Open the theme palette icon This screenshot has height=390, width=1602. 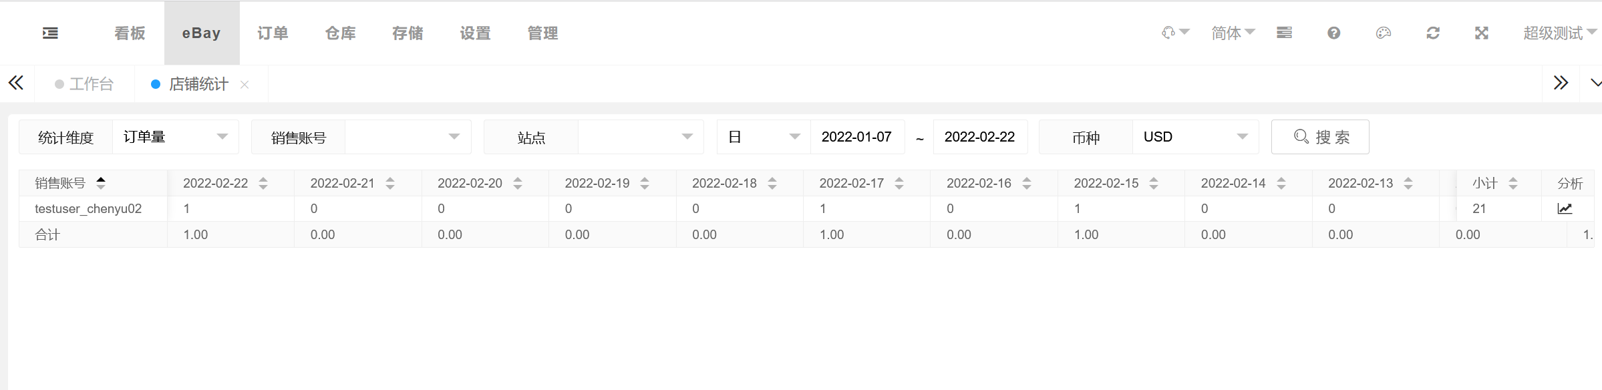(x=1384, y=33)
